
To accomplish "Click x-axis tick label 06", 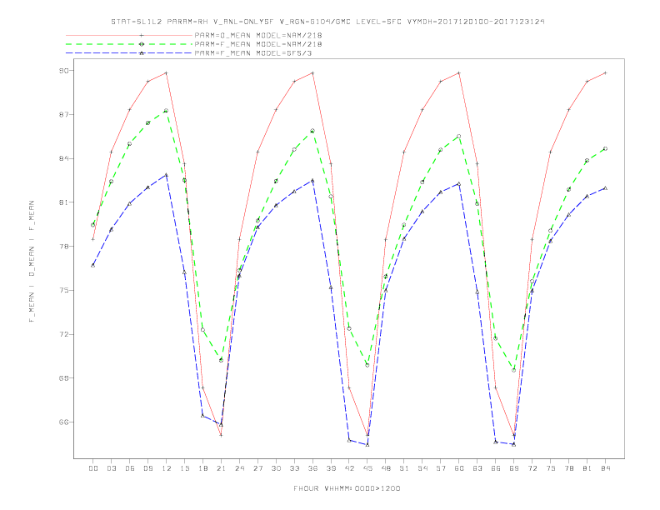I will (130, 468).
